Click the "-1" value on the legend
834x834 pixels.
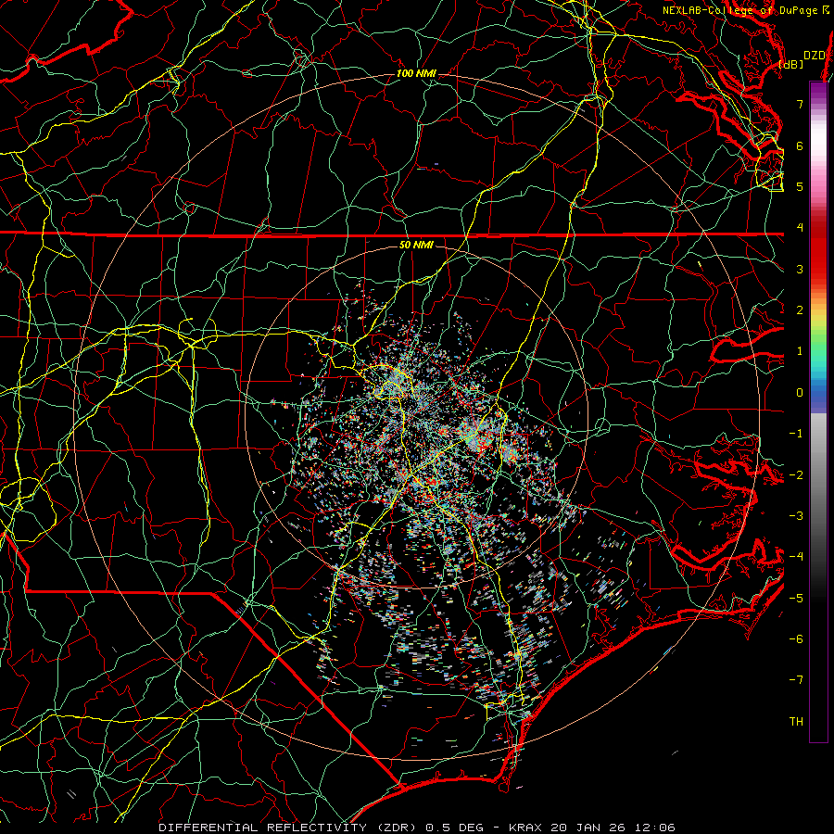(x=796, y=434)
